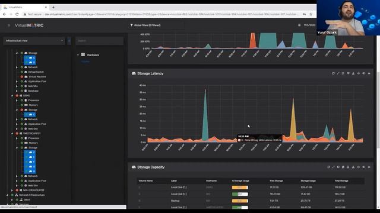The width and height of the screenshot is (380, 213).
Task: Download the Storage Latency chart
Action: (x=353, y=73)
